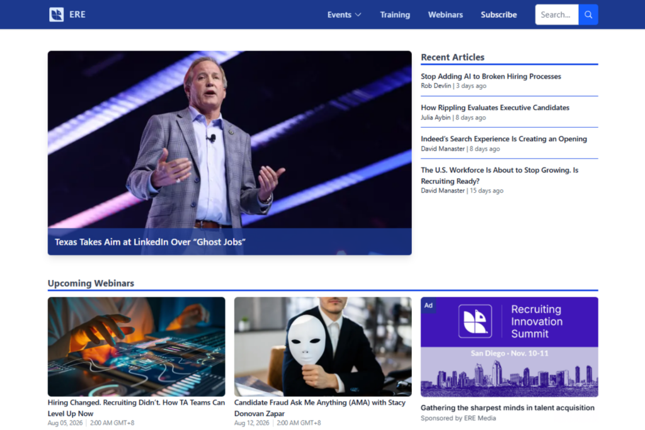Open "Indeed's Search Experience Is Creating an Opening"
The width and height of the screenshot is (645, 430).
(503, 139)
